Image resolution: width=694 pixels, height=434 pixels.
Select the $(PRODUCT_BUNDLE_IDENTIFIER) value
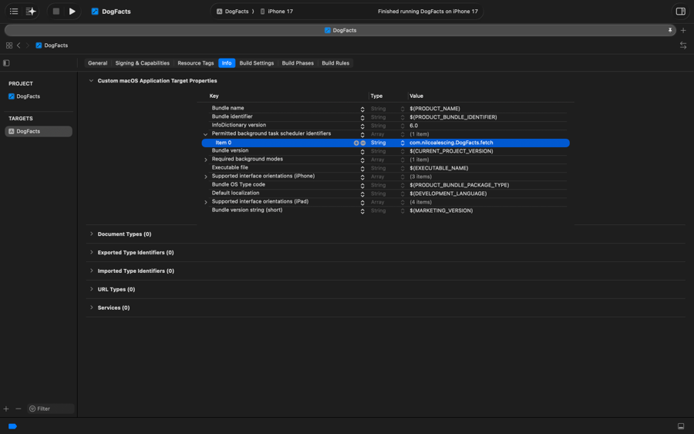pyautogui.click(x=453, y=117)
